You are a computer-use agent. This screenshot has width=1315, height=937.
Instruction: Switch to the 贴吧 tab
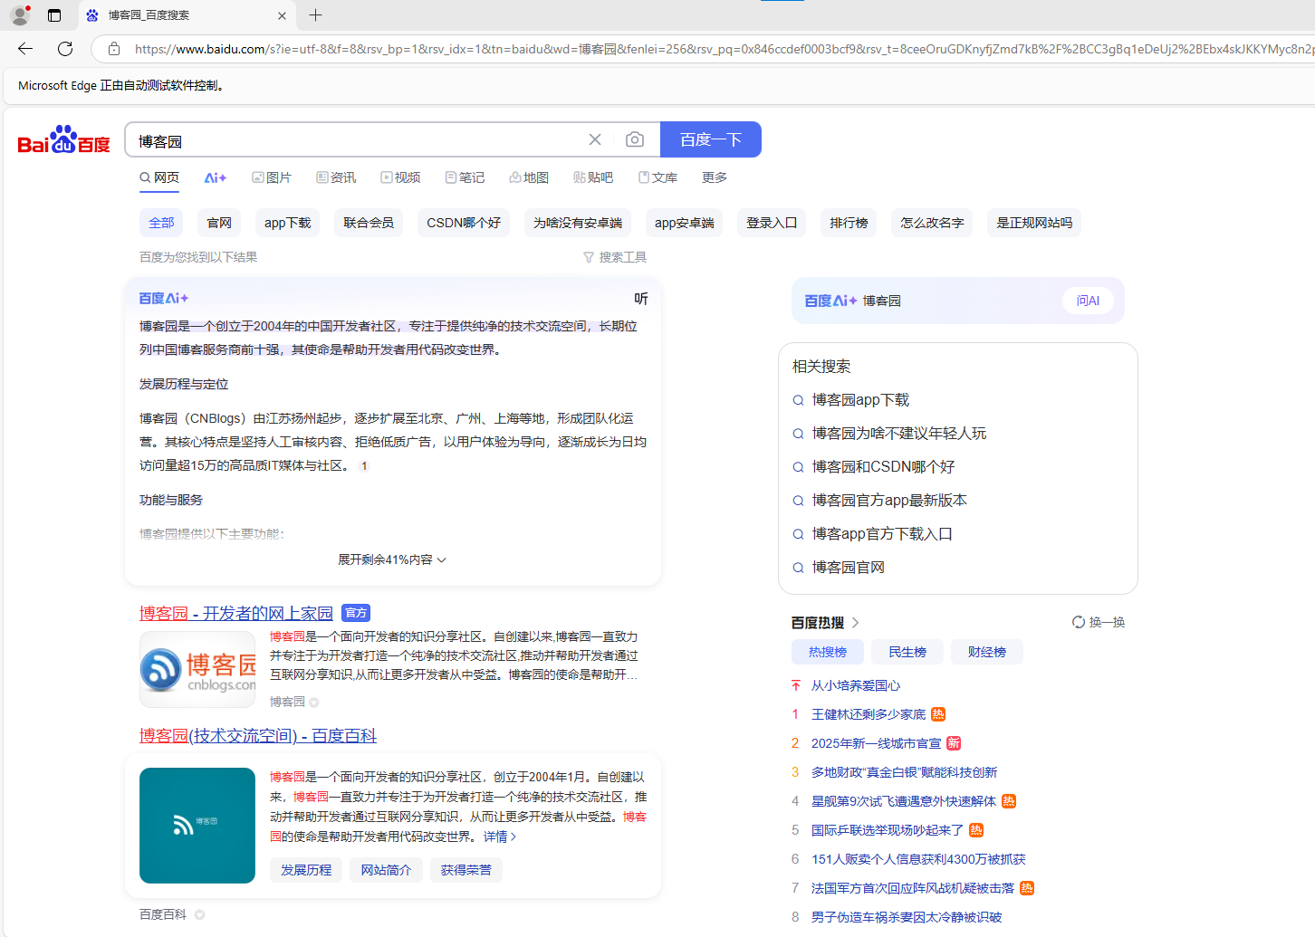click(593, 177)
